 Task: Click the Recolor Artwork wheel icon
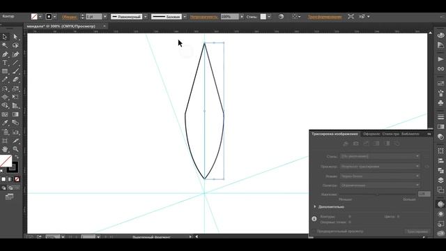click(281, 17)
